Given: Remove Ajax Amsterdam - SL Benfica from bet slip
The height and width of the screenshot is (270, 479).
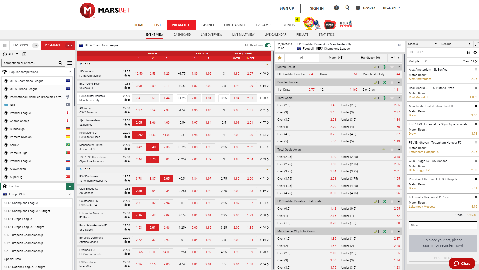Looking at the screenshot, I should [x=476, y=70].
